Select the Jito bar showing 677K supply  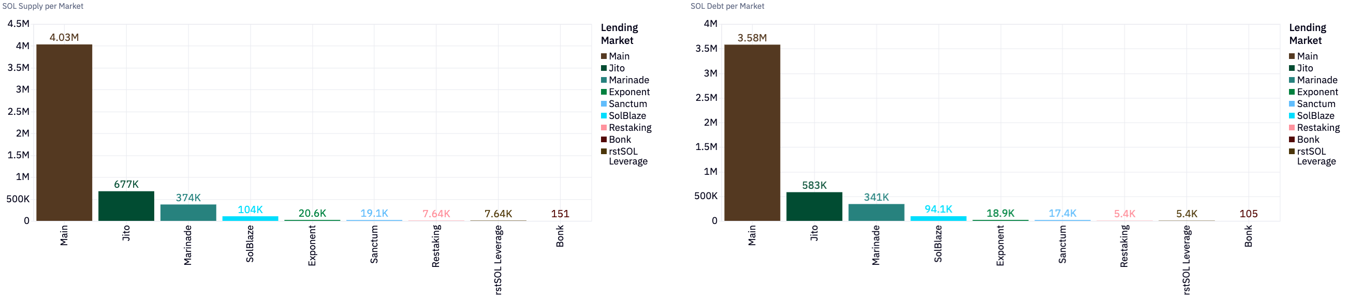pyautogui.click(x=126, y=206)
